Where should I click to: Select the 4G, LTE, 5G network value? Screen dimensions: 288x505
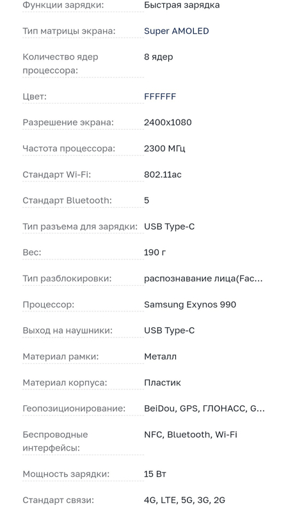tap(184, 500)
